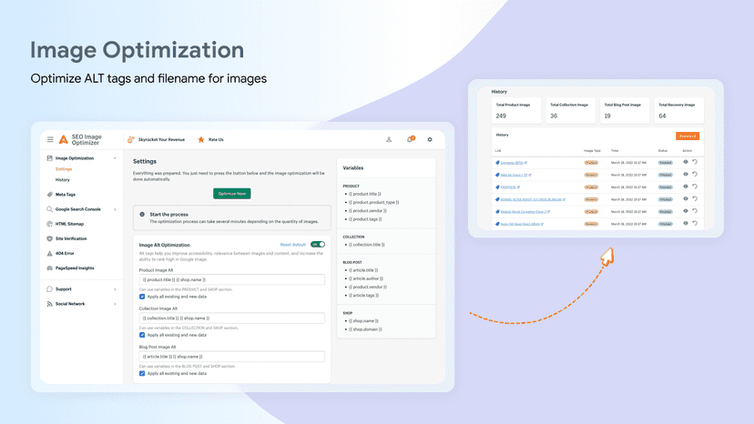Click the eye icon in Vans Old Skool row
The image size is (754, 424).
[686, 223]
